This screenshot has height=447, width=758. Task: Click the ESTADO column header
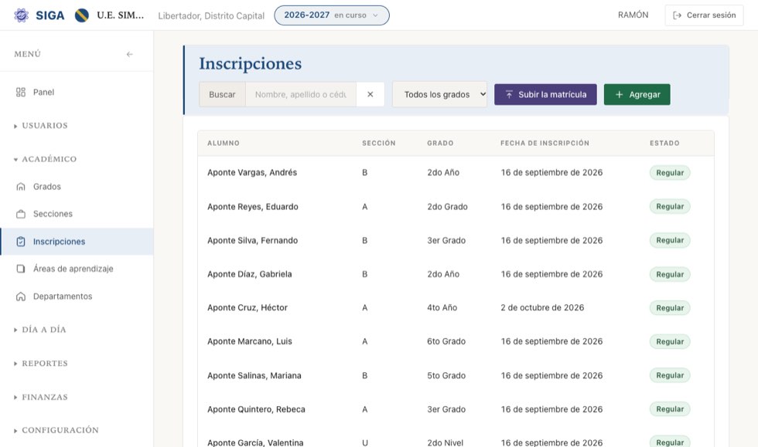coord(664,144)
